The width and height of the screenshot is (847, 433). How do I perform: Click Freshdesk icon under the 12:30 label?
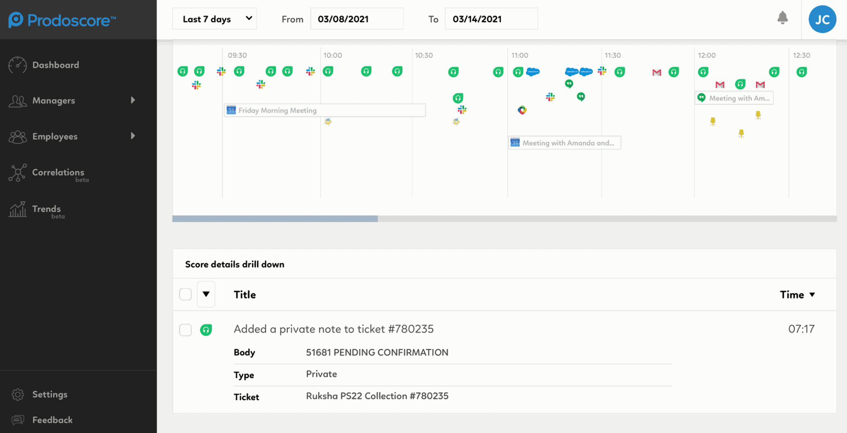802,72
